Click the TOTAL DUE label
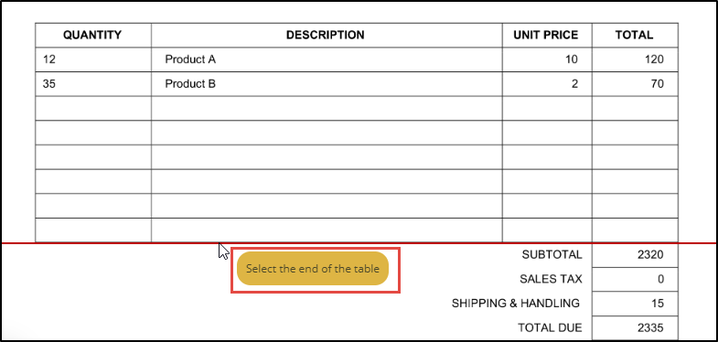Screen dimensions: 718x342 (x=550, y=327)
